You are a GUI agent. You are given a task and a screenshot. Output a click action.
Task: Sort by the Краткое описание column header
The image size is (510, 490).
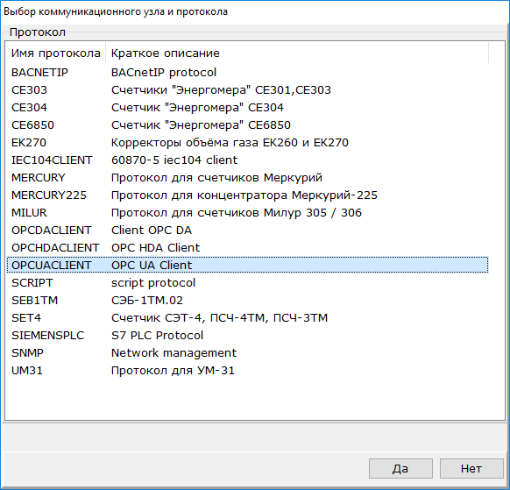(297, 53)
